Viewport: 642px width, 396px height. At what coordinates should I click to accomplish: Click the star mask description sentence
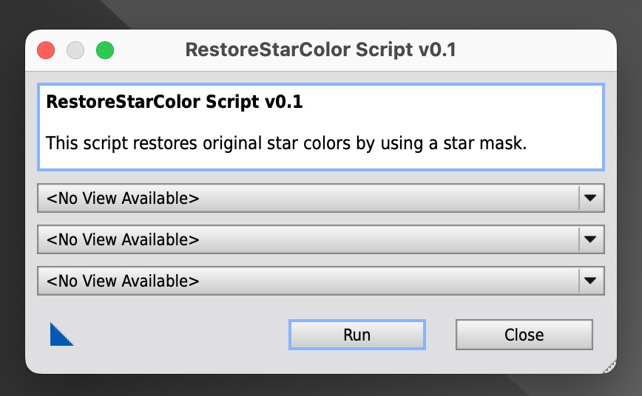(x=286, y=143)
